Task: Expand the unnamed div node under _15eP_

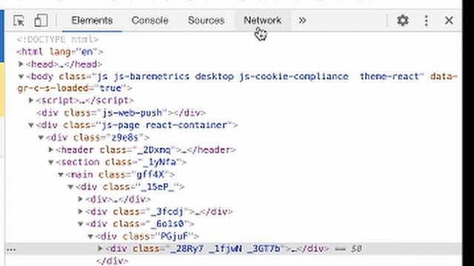Action: 81,199
